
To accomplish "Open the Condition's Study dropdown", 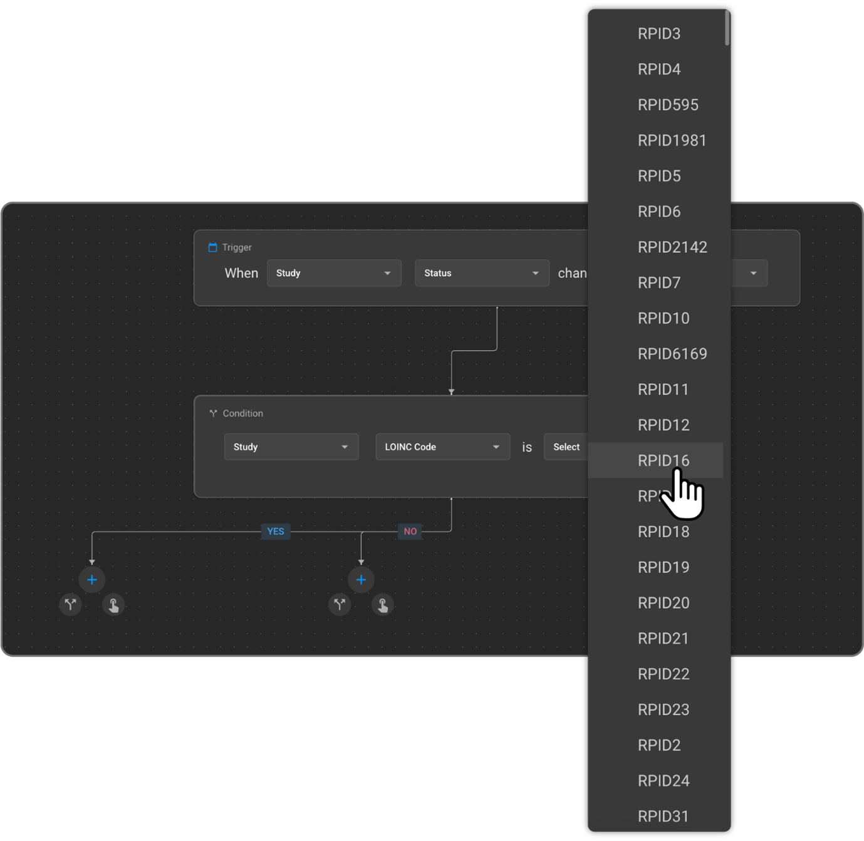I will 291,447.
